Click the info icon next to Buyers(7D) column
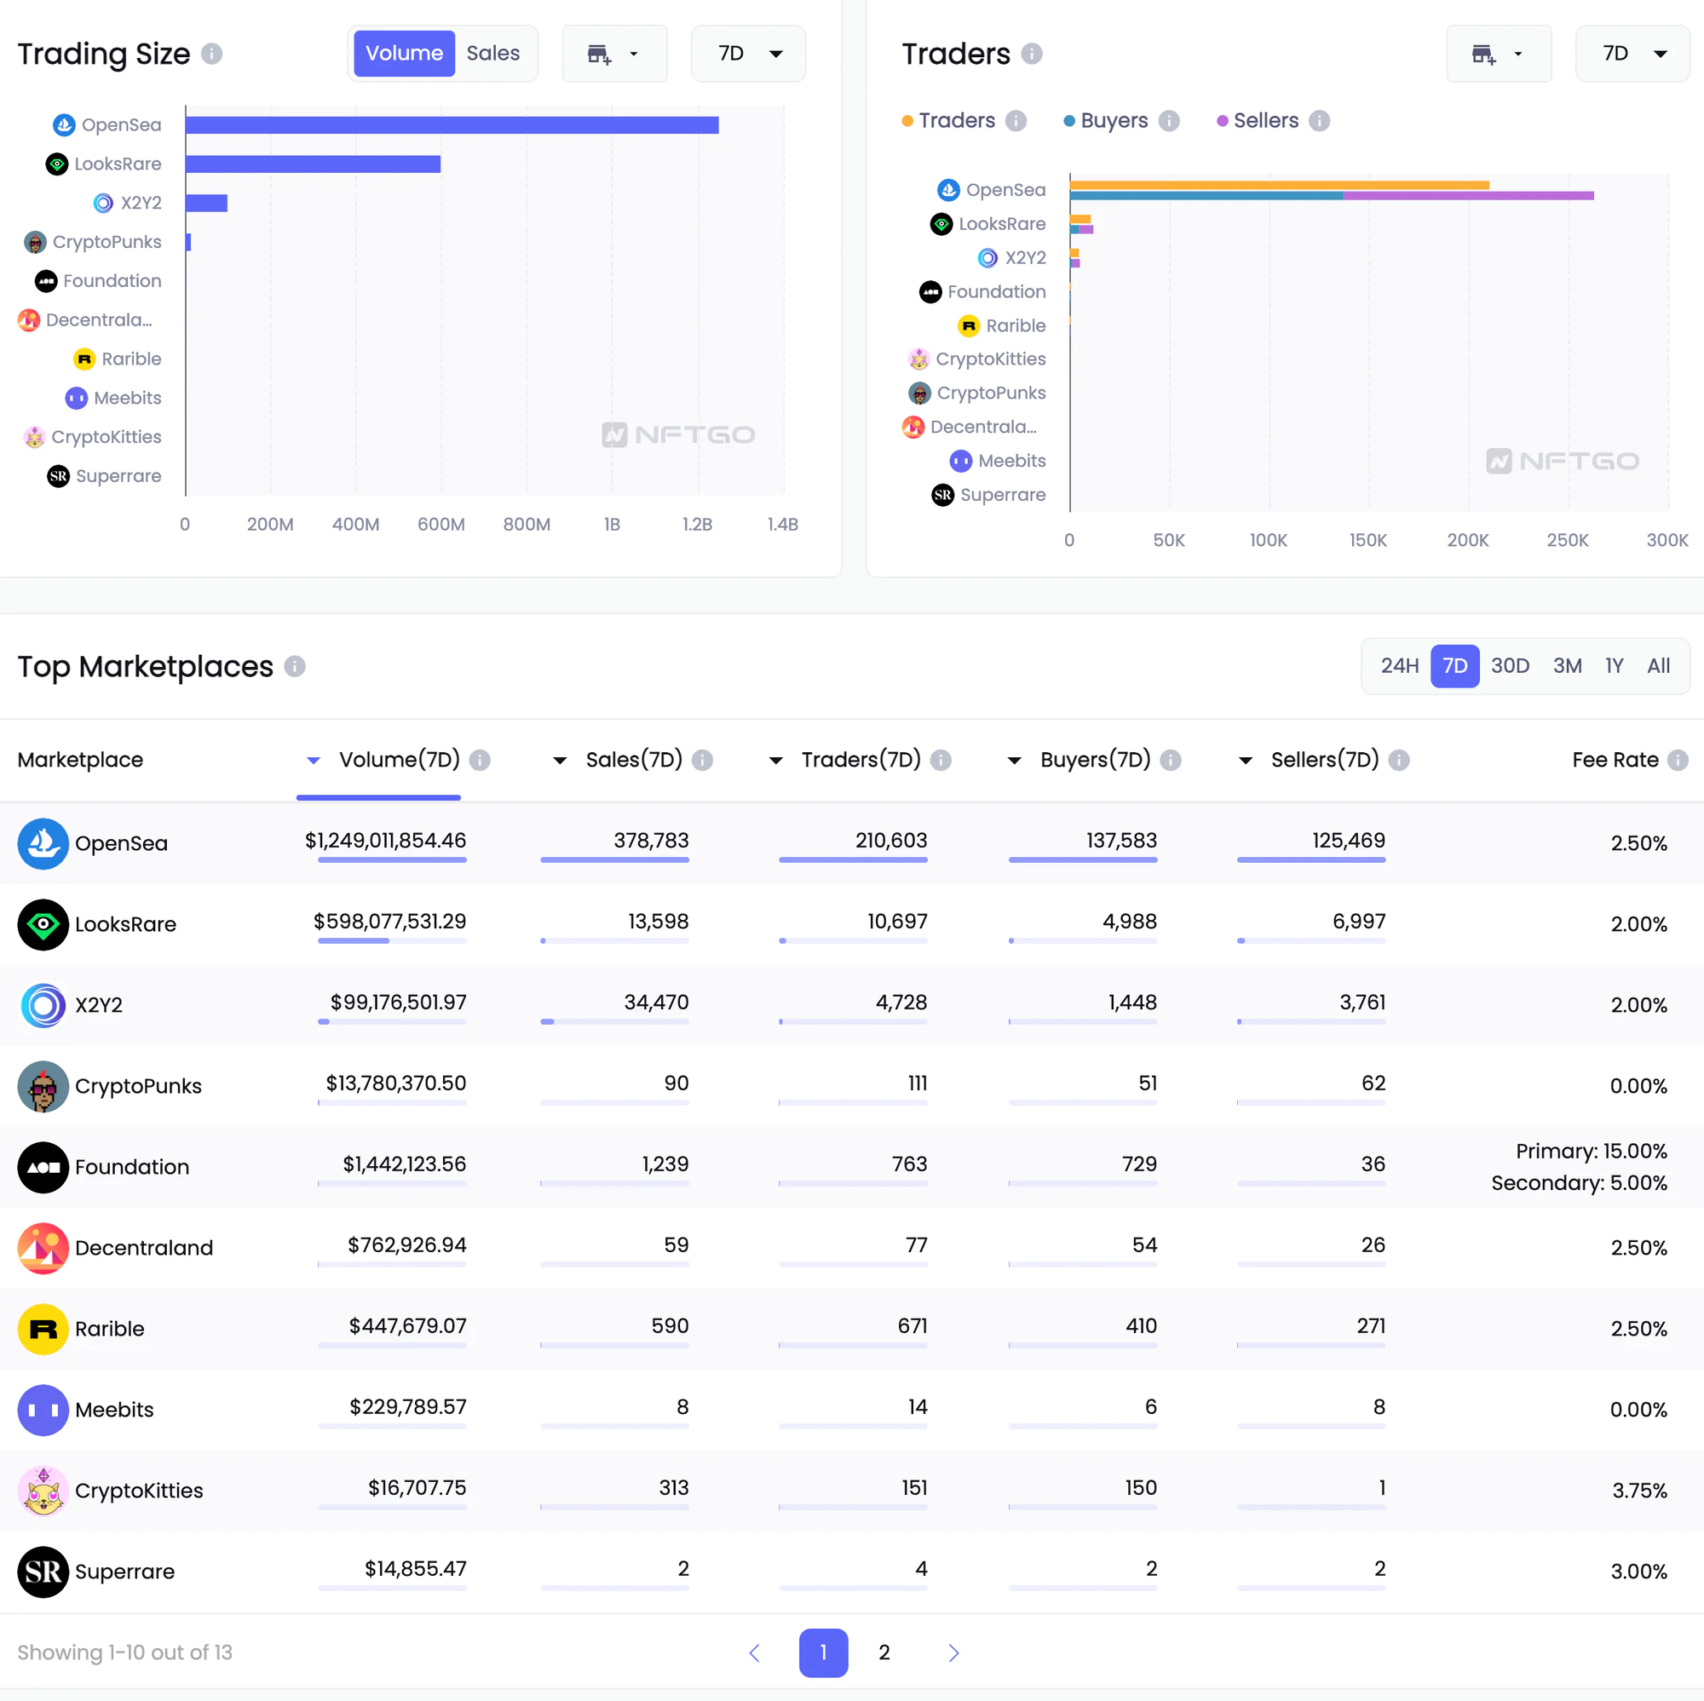The width and height of the screenshot is (1704, 1701). (x=1171, y=760)
